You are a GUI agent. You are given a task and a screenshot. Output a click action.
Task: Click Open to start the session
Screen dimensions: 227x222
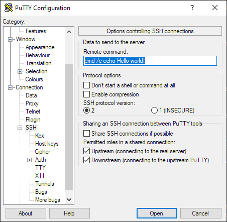point(157,213)
